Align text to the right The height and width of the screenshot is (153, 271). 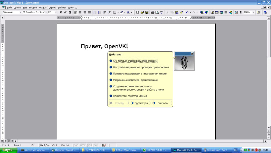click(x=85, y=12)
